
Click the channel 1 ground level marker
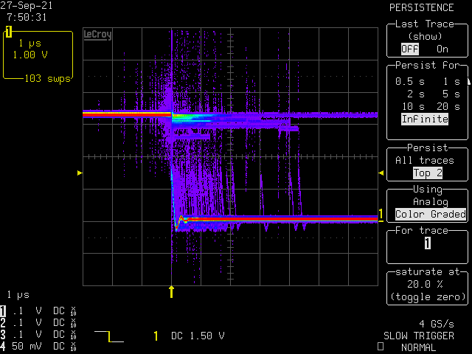coord(381,215)
